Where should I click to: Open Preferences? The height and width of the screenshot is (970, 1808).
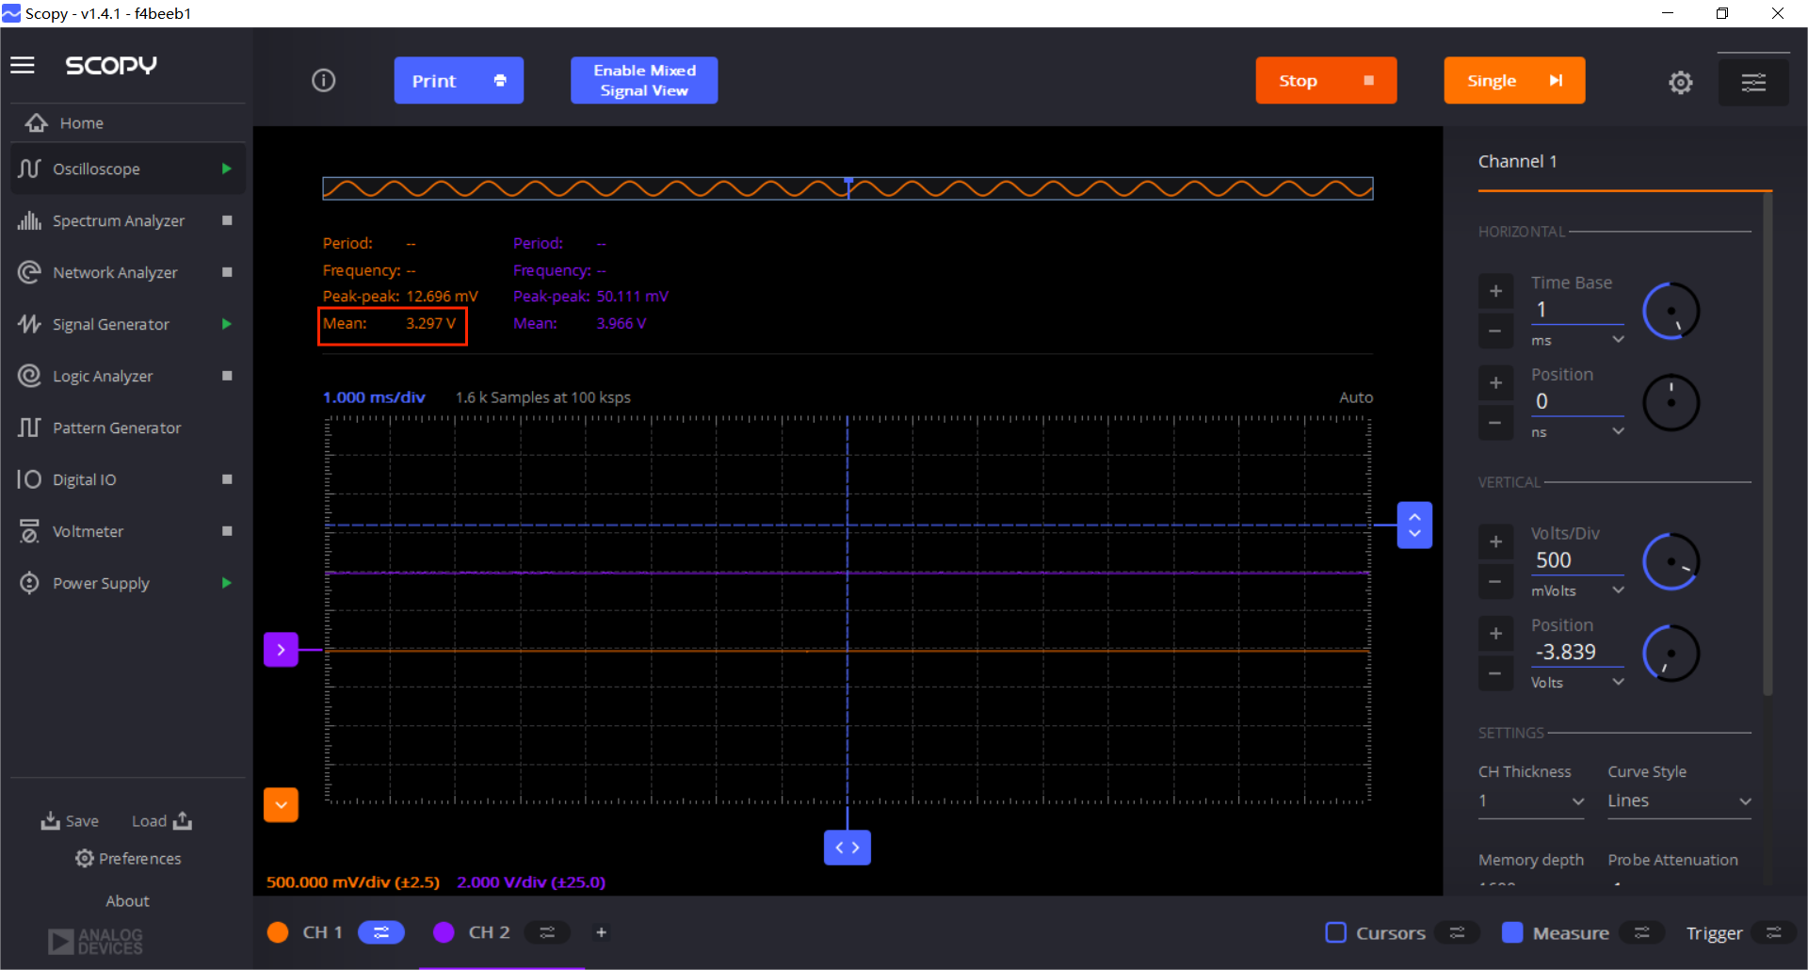[x=128, y=859]
